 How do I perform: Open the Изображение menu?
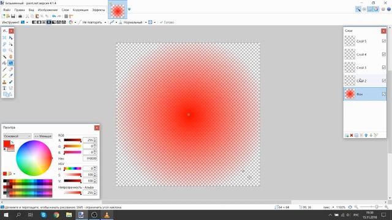48,10
